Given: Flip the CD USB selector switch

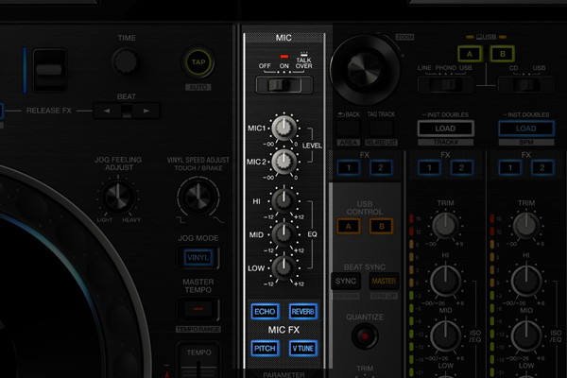Looking at the screenshot, I should coord(526,85).
